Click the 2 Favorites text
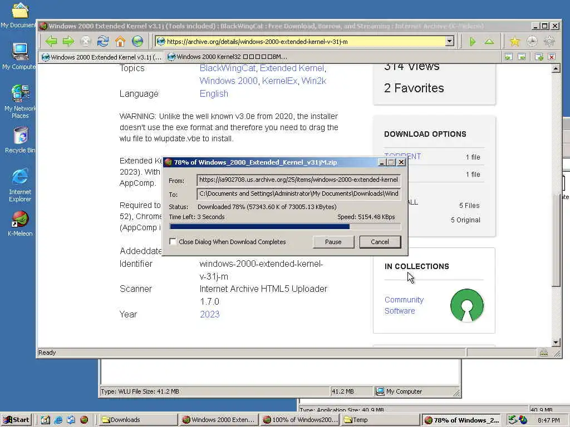Screen dimensions: 570x427 tap(414, 88)
